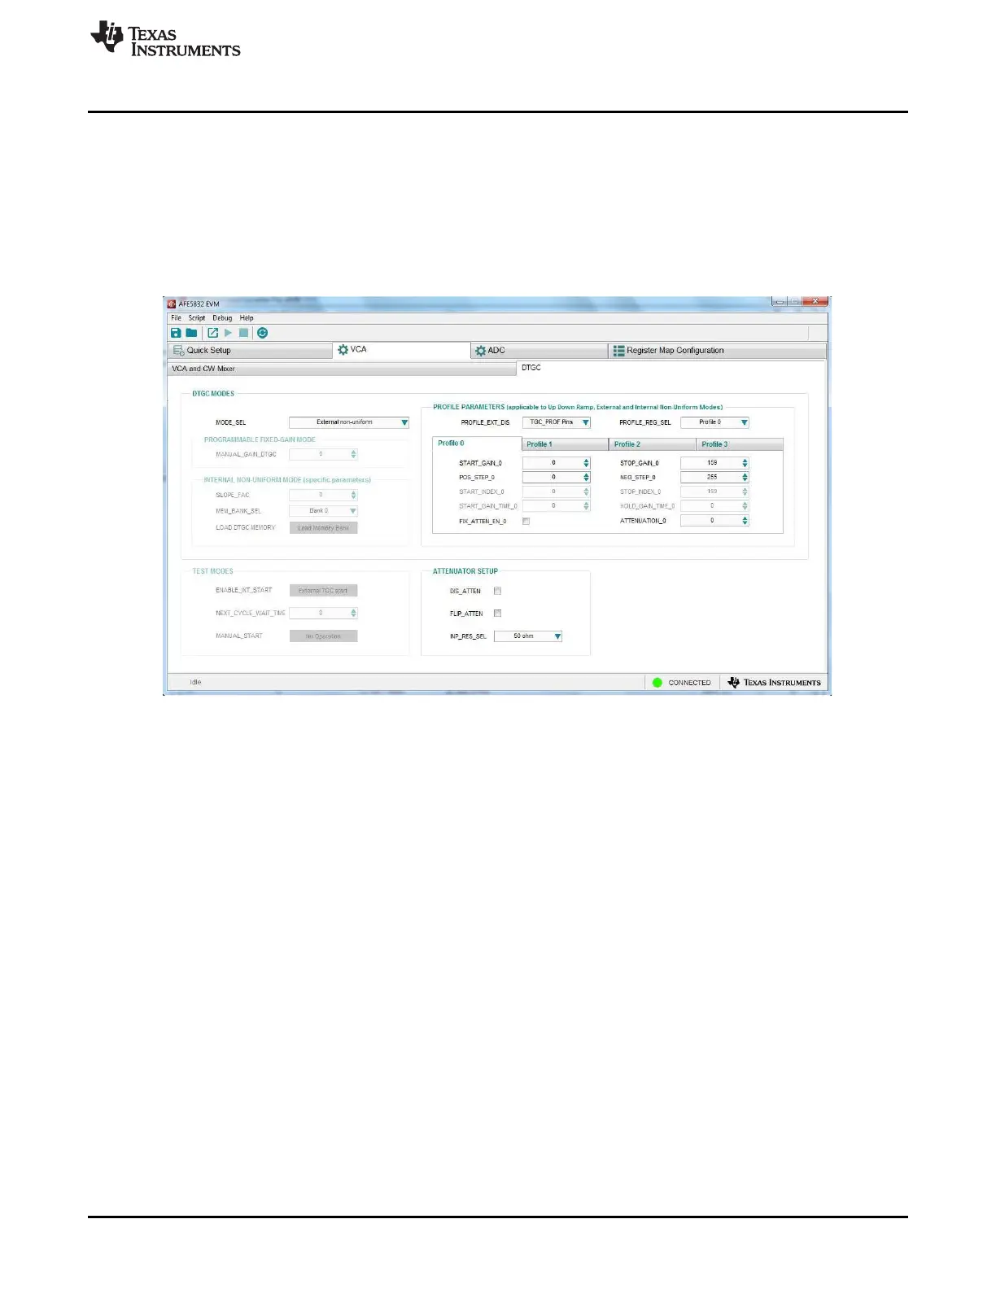Open the INP_RES_SEL 50 ohm dropdown
The image size is (996, 1289).
[528, 636]
